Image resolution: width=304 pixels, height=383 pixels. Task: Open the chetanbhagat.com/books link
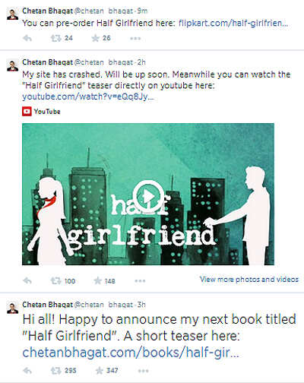131,353
